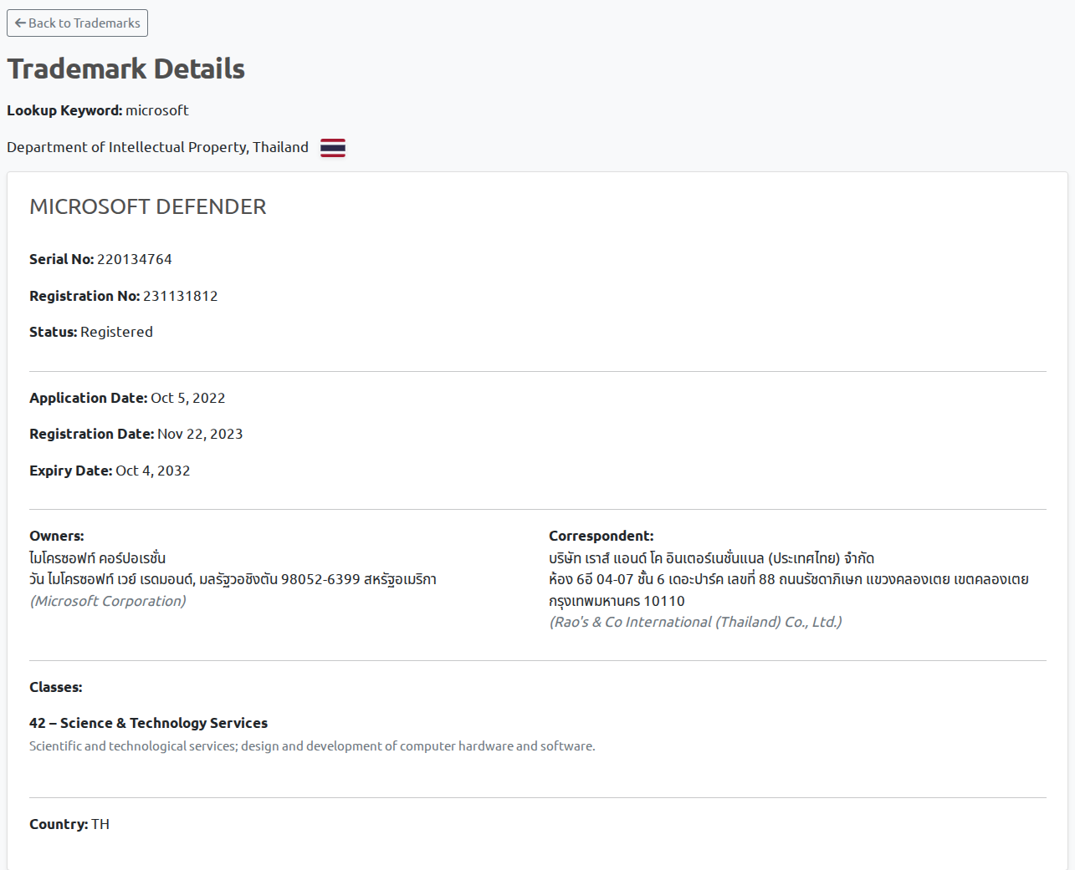Image resolution: width=1075 pixels, height=870 pixels.
Task: Click the Back to Trademarks button
Action: [x=77, y=23]
